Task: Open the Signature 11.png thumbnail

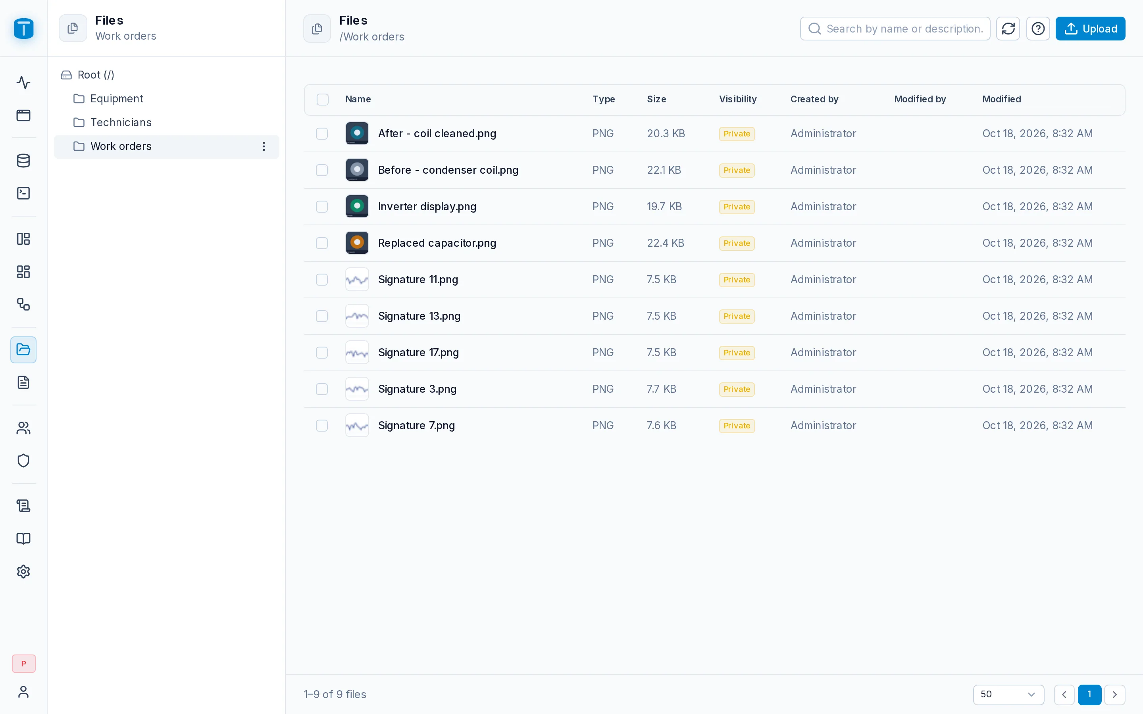Action: point(357,280)
